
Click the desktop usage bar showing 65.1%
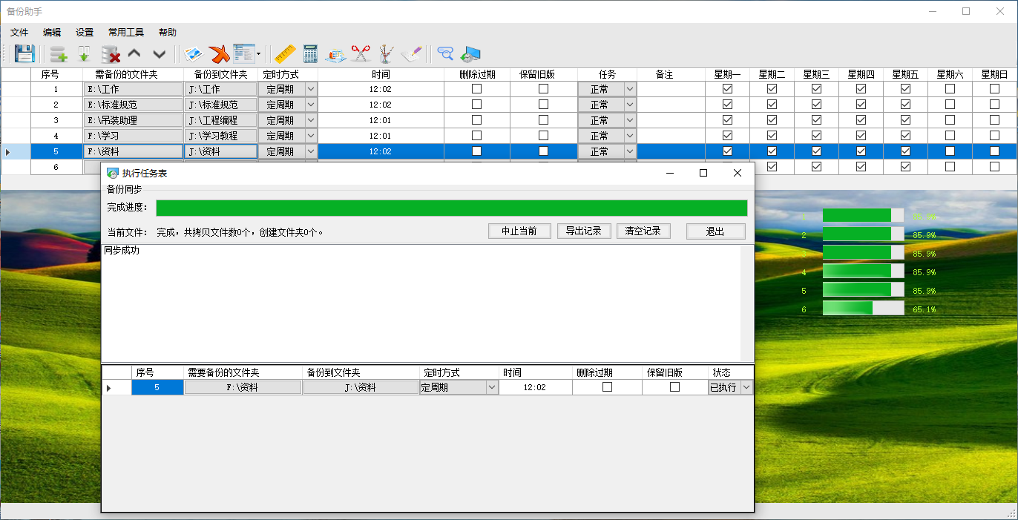[864, 309]
